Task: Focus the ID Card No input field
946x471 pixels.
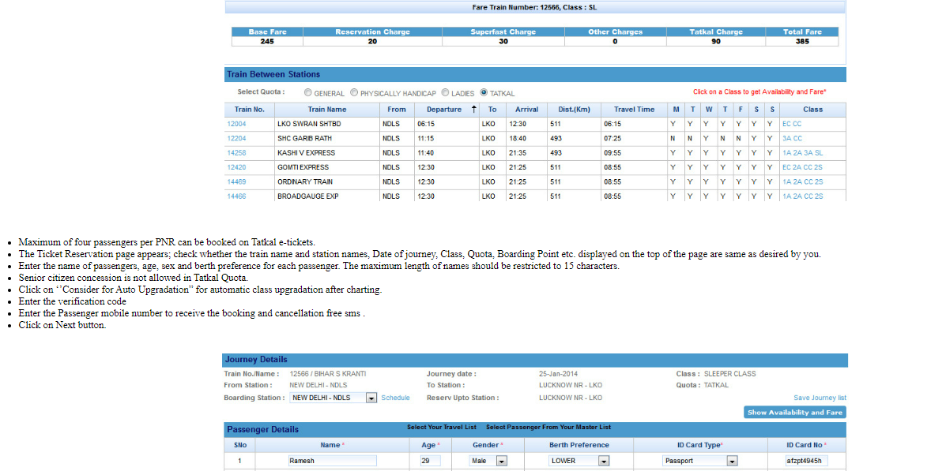Action: tap(806, 461)
